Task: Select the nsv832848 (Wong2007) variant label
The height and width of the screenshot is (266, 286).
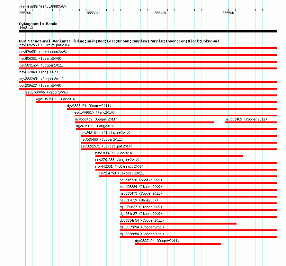Action: [x=39, y=72]
